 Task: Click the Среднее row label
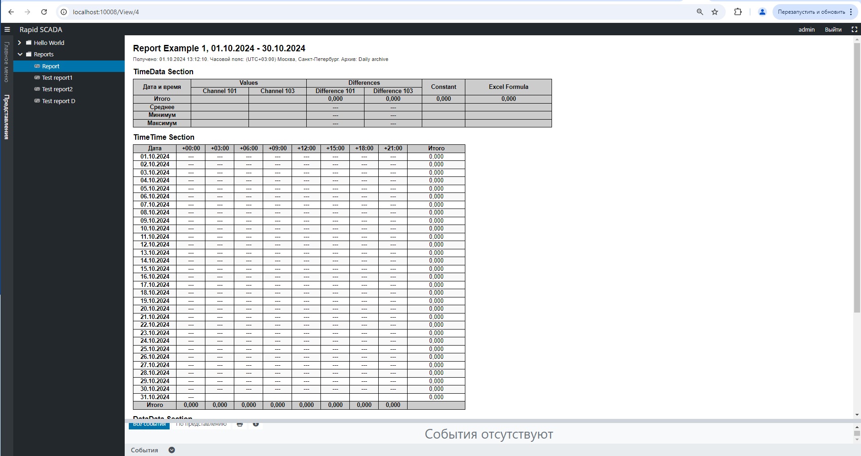162,107
